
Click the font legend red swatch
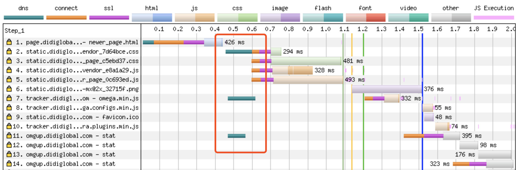point(366,18)
